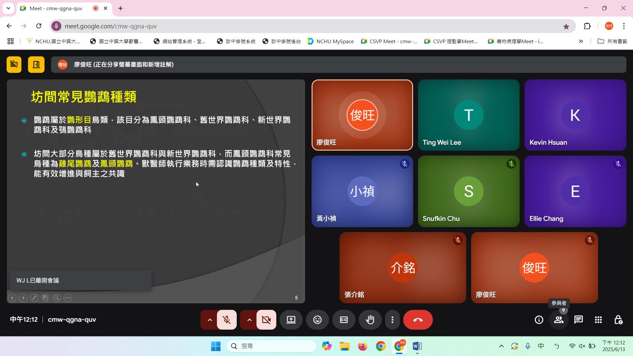
Task: Unmute the microphone toggle
Action: point(226,320)
